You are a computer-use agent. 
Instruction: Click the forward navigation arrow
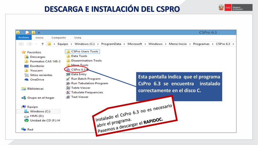click(29, 44)
